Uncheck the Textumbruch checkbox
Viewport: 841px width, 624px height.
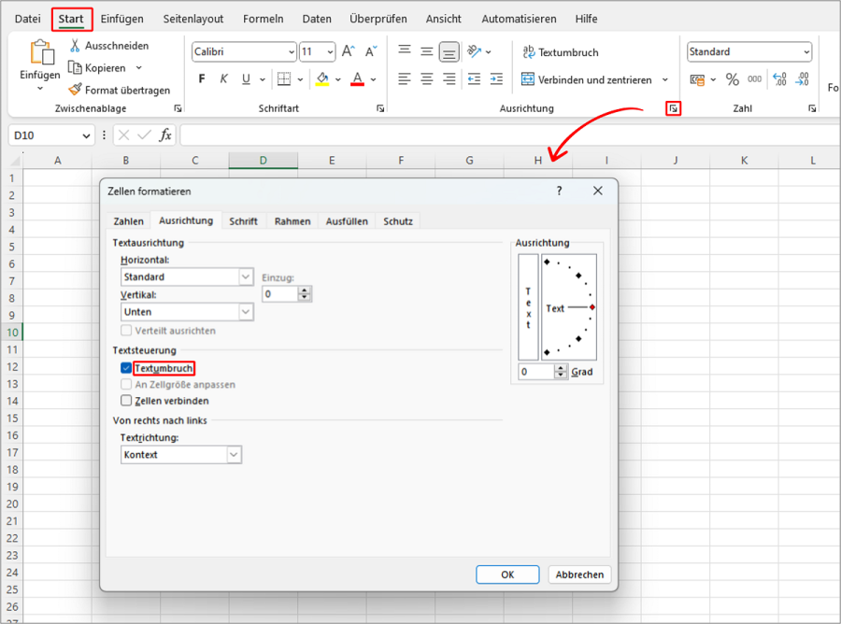click(126, 368)
